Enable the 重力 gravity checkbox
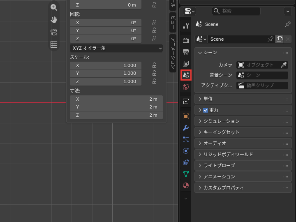Viewport: 296px width, 222px height. (x=206, y=110)
